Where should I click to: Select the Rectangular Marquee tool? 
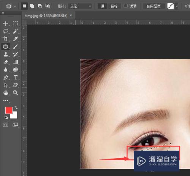(15, 23)
